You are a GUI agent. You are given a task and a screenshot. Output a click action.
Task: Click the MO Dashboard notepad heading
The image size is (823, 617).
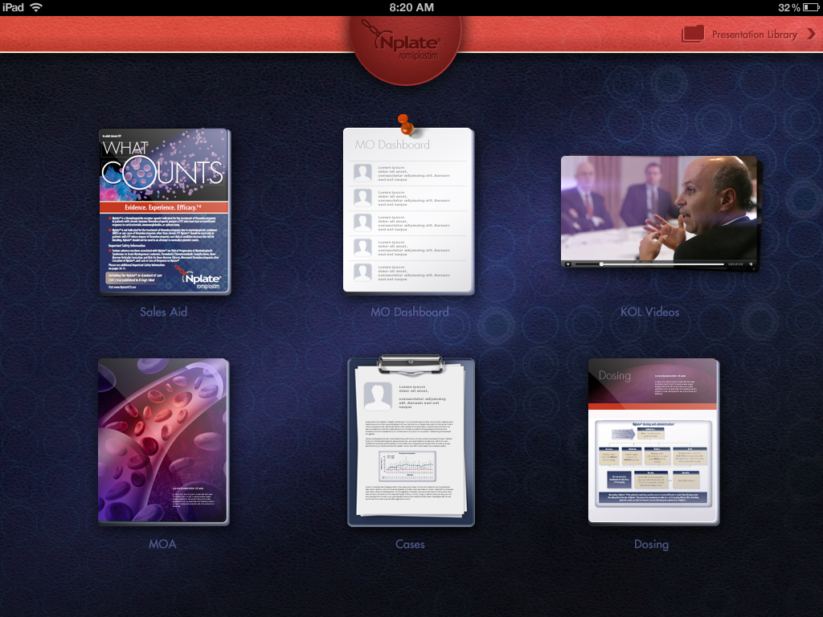(392, 145)
